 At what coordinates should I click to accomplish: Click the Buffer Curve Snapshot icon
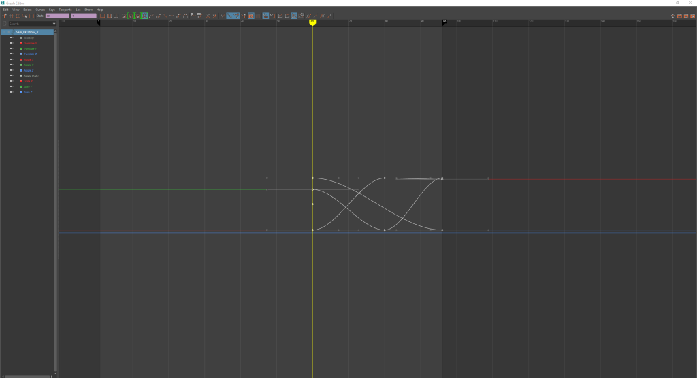(193, 16)
